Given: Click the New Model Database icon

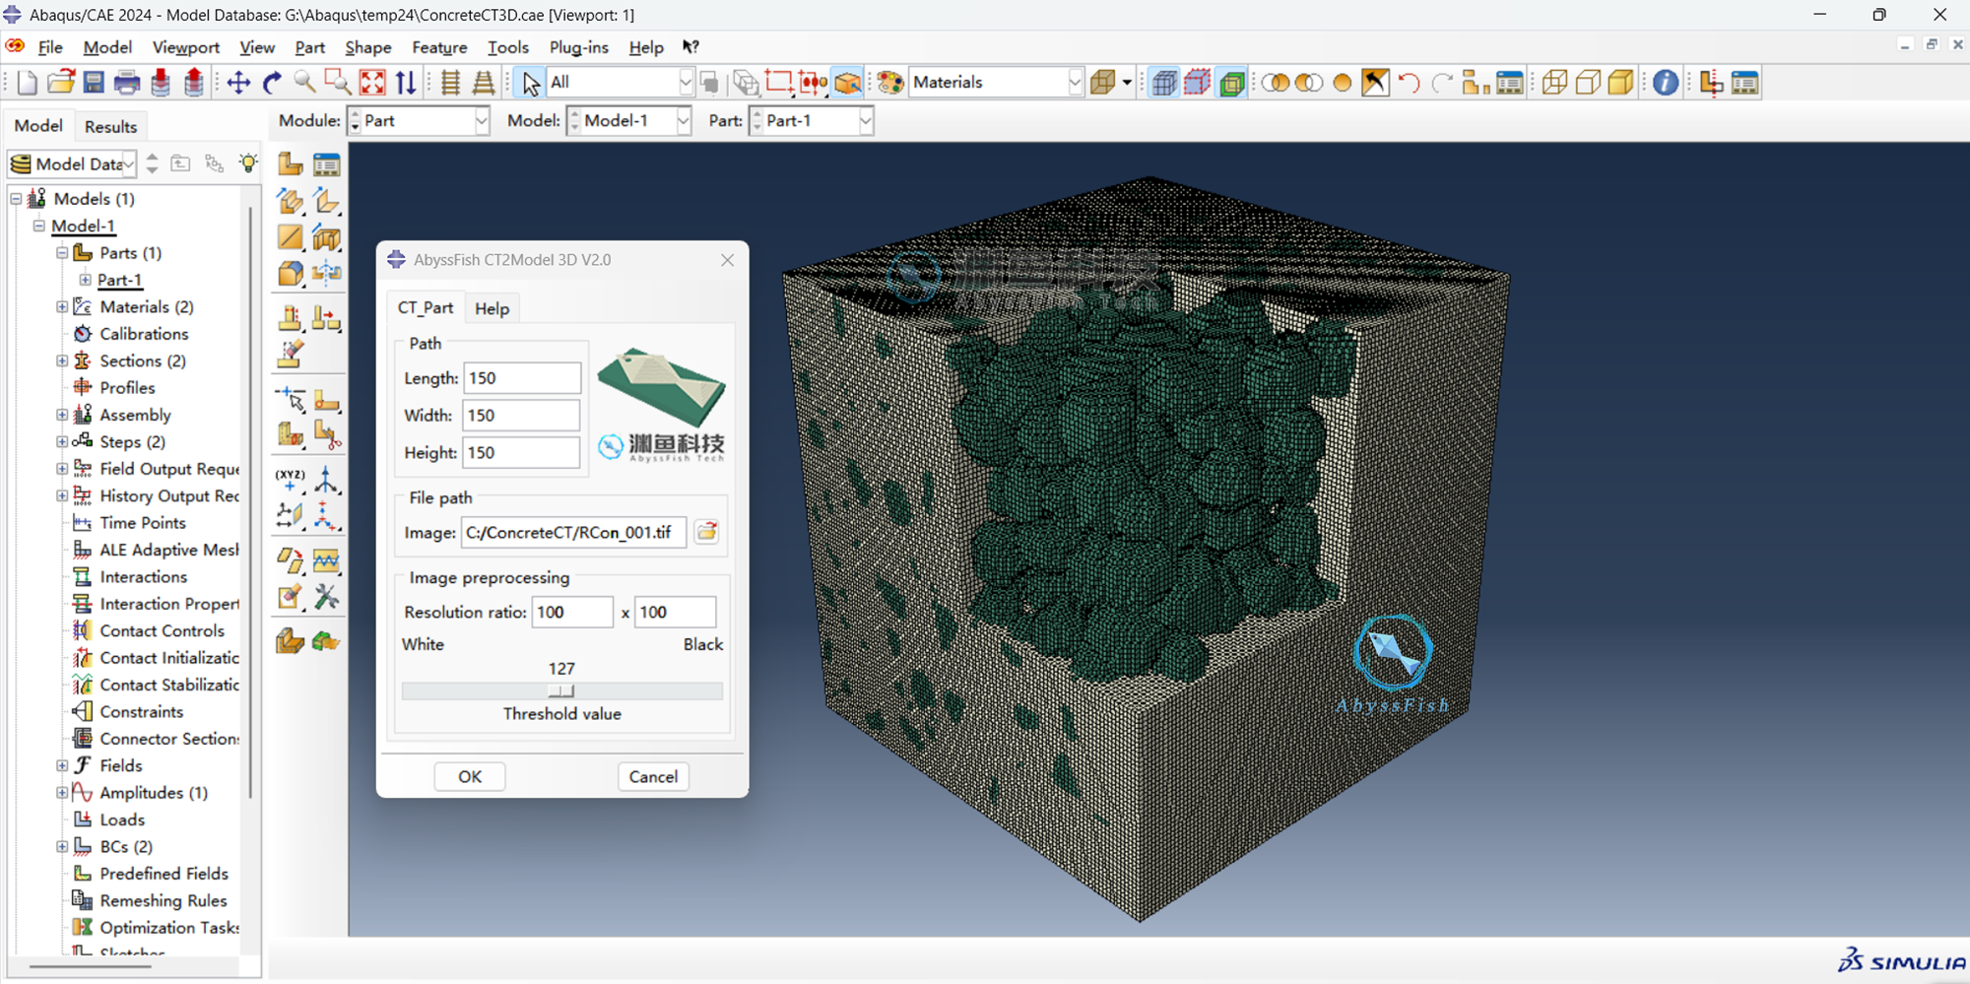Looking at the screenshot, I should [28, 83].
